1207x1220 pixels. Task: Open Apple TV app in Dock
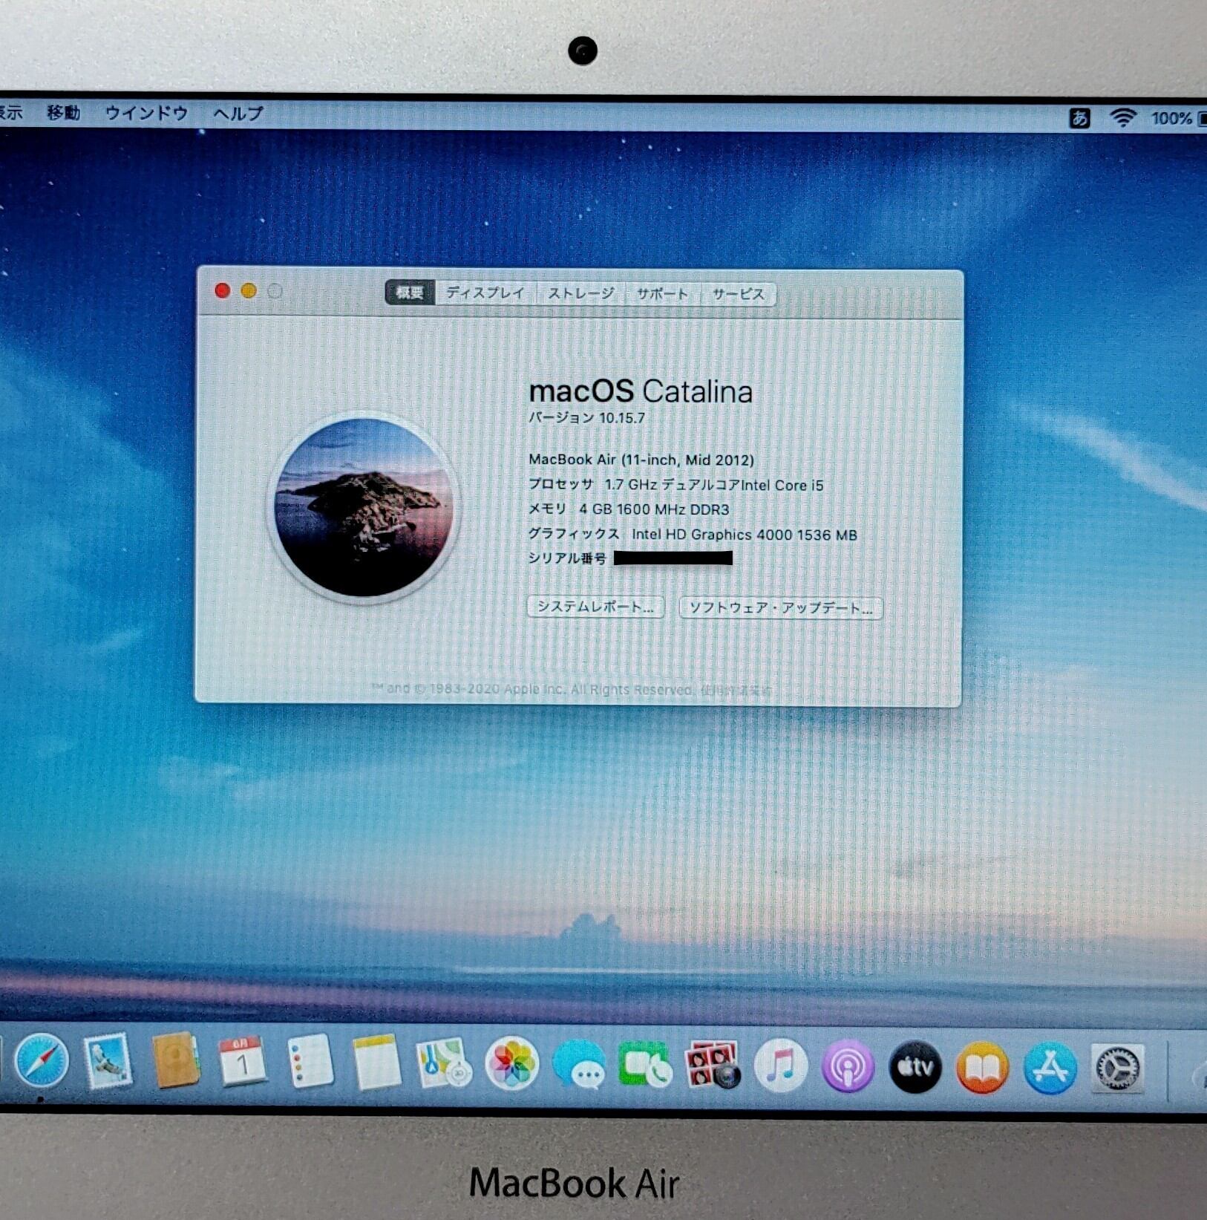tap(915, 1067)
